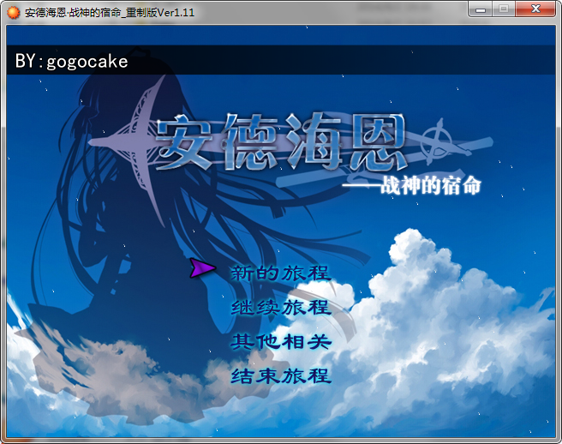Maximize the game window
The width and height of the screenshot is (562, 444).
504,9
